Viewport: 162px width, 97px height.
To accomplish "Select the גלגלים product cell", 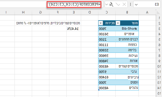I will coord(127,88).
